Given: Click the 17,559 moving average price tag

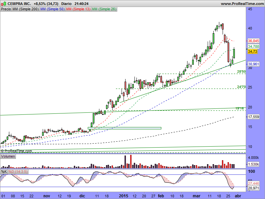Looking at the screenshot, I should pos(253,117).
